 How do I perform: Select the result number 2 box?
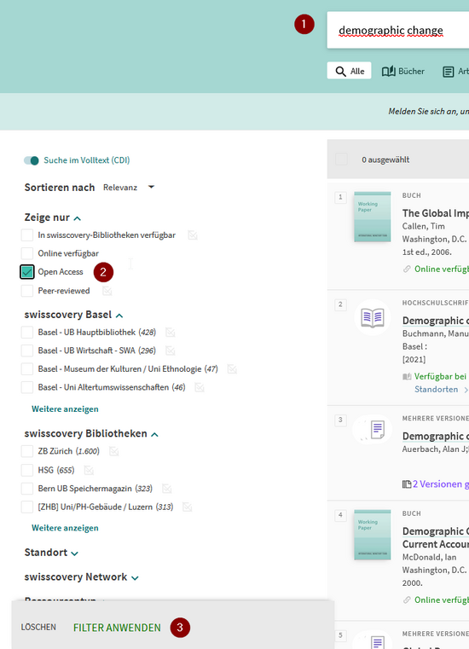(340, 305)
